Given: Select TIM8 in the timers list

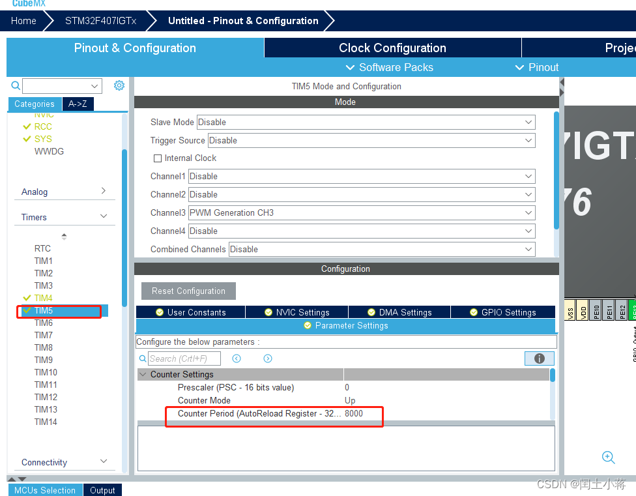Looking at the screenshot, I should click(x=44, y=347).
